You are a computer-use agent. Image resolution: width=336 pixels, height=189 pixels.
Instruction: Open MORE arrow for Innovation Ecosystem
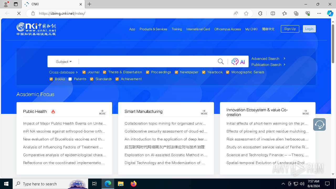point(306,112)
